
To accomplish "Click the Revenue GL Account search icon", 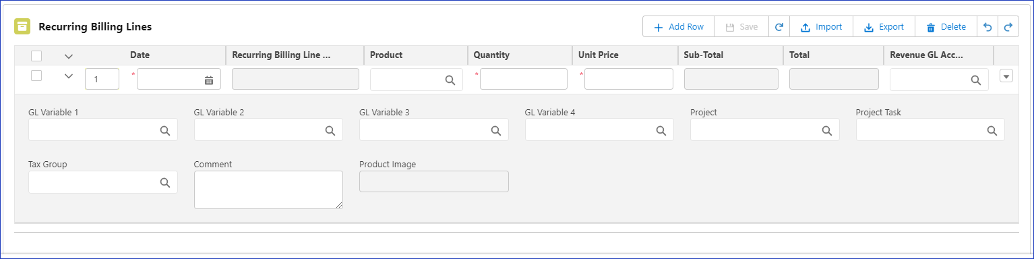I will (975, 80).
